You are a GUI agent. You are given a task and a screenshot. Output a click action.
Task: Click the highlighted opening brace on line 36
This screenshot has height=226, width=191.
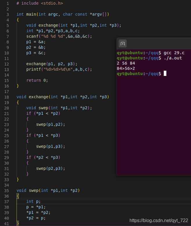click(18, 196)
